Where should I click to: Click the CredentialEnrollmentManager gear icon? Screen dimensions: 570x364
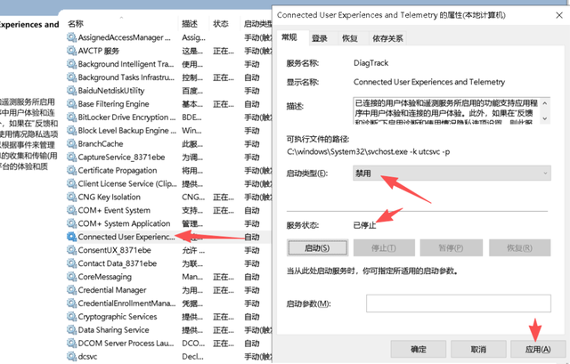71,303
